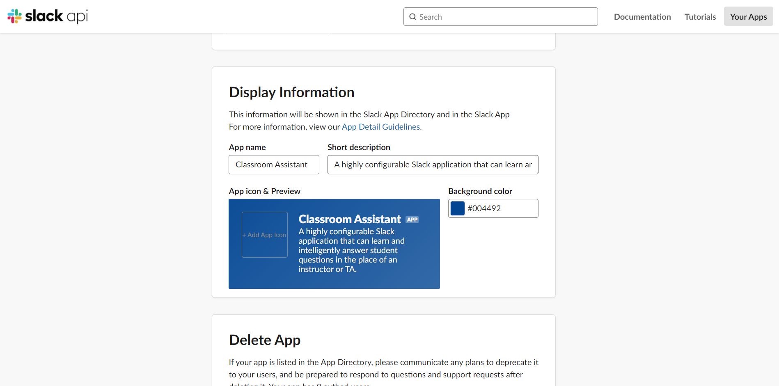This screenshot has height=386, width=779.
Task: Click the APP badge in the preview
Action: [412, 219]
